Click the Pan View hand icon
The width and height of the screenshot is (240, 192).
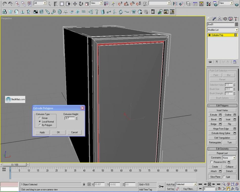(229, 189)
